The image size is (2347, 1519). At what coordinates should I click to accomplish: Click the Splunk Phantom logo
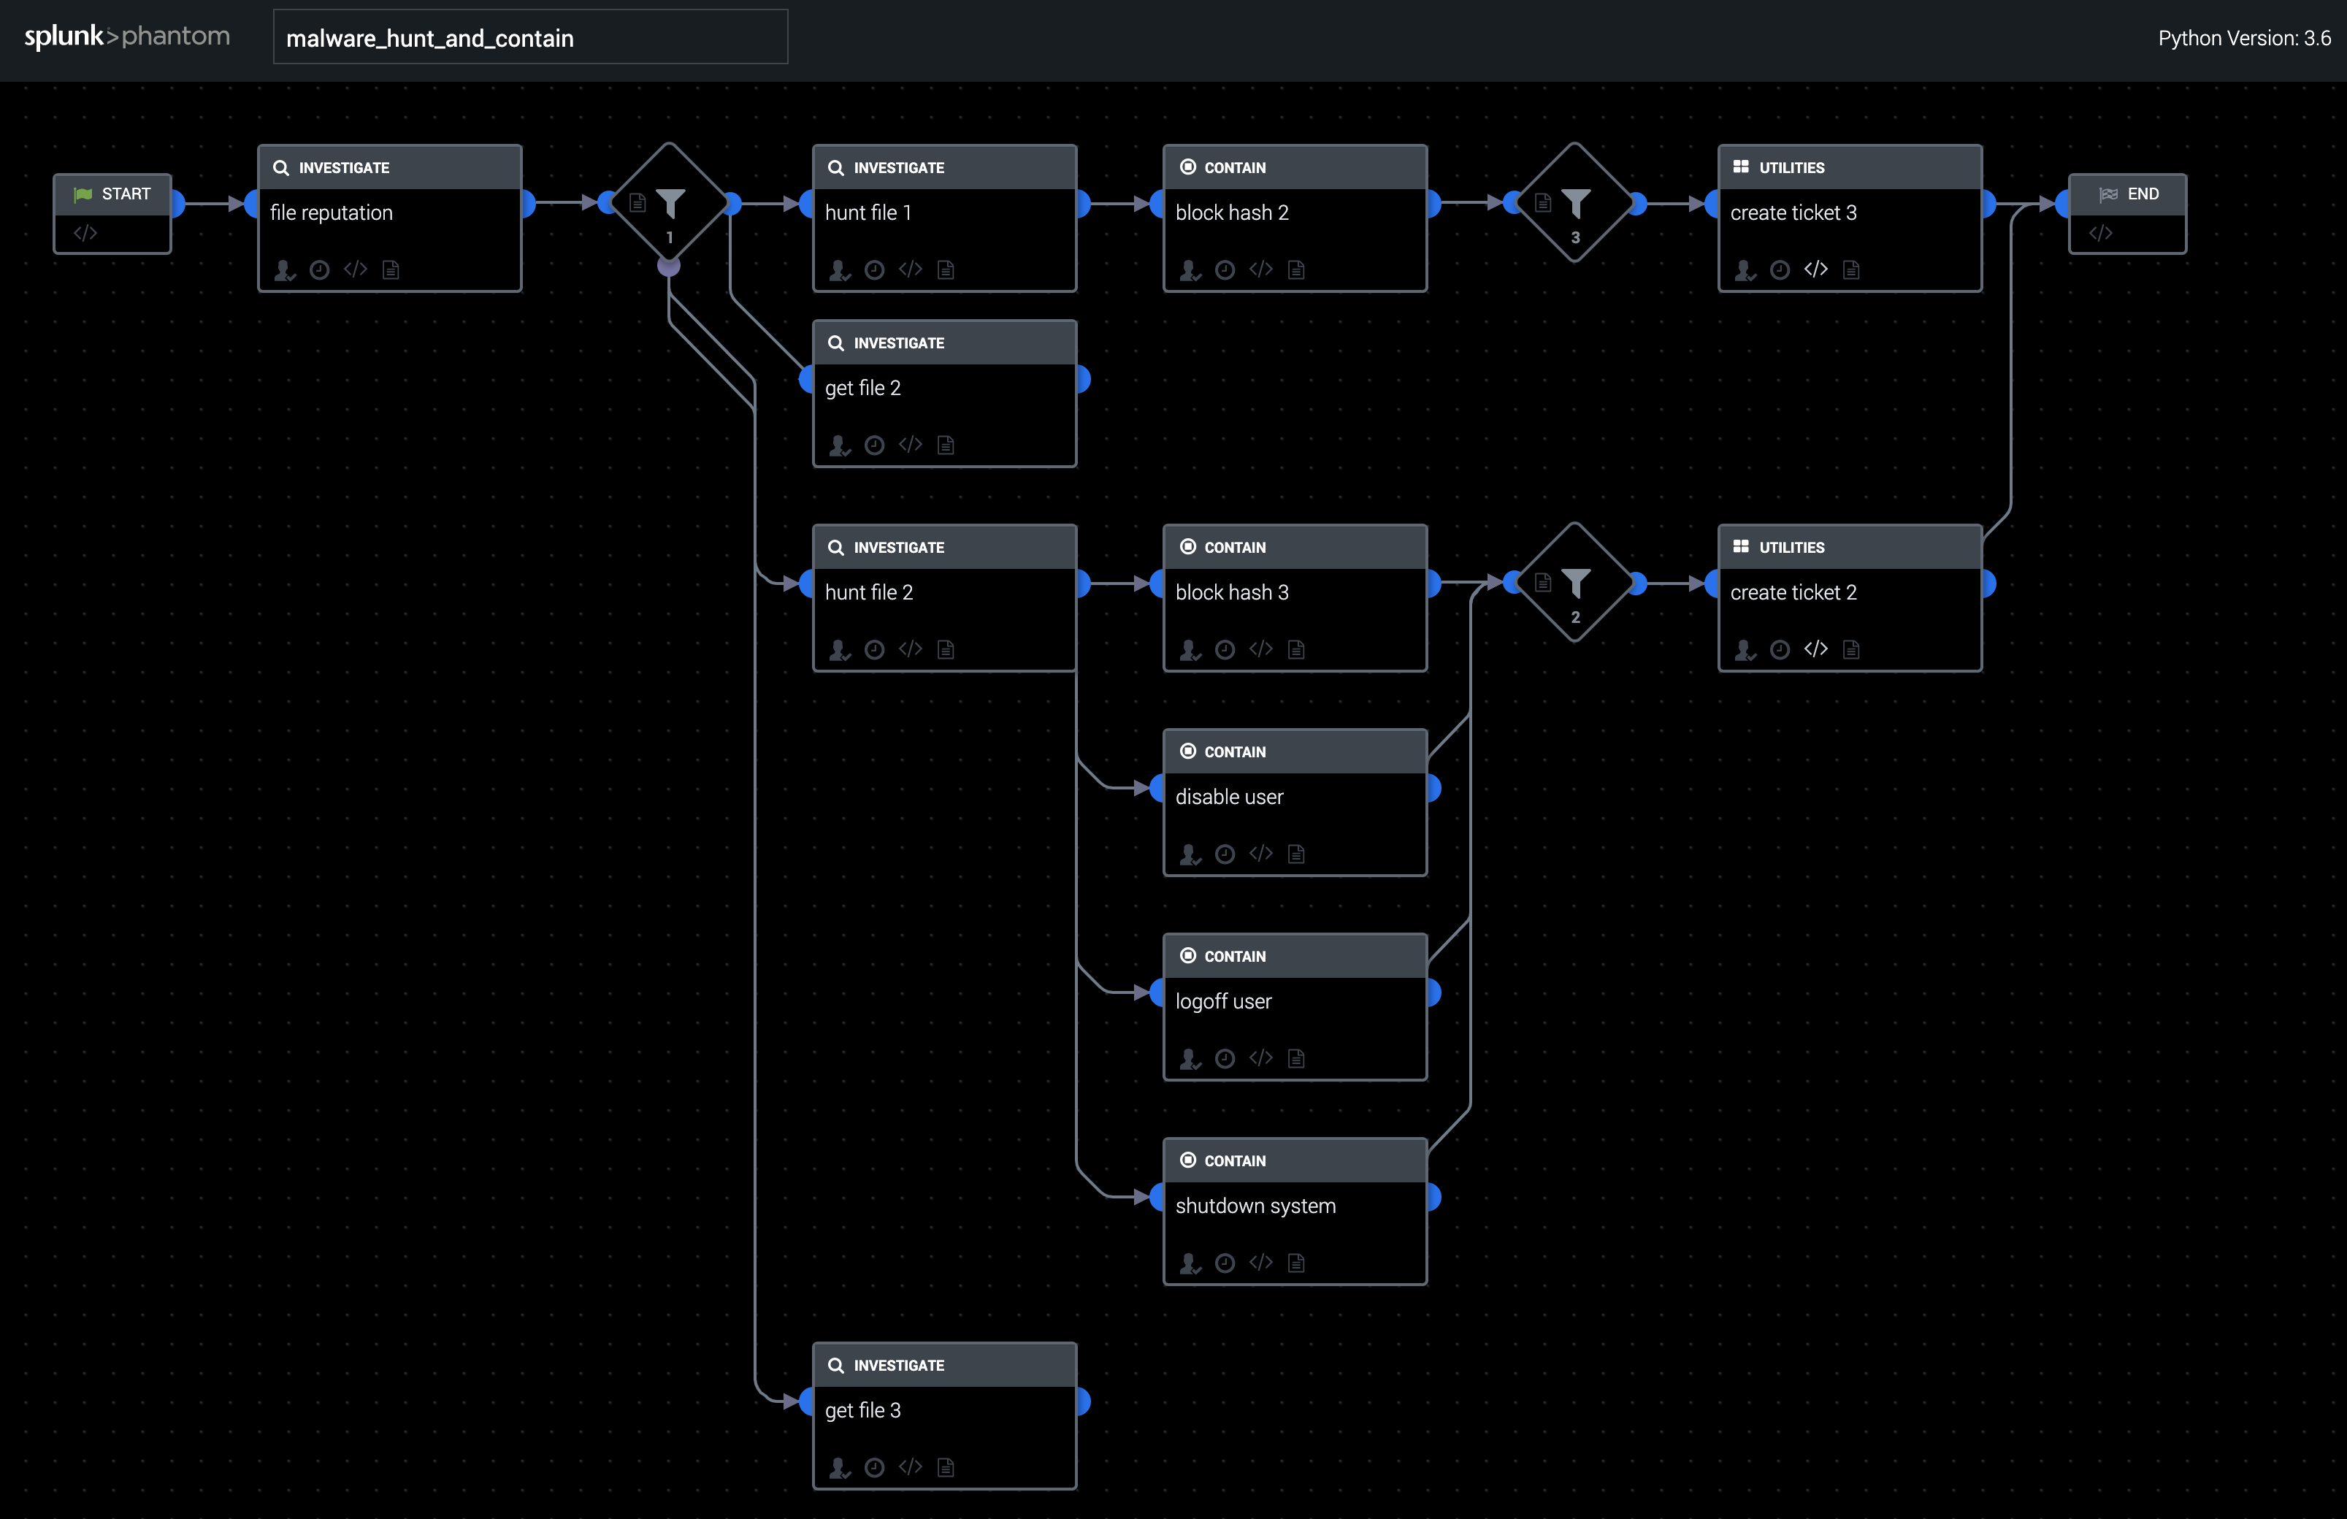click(126, 37)
